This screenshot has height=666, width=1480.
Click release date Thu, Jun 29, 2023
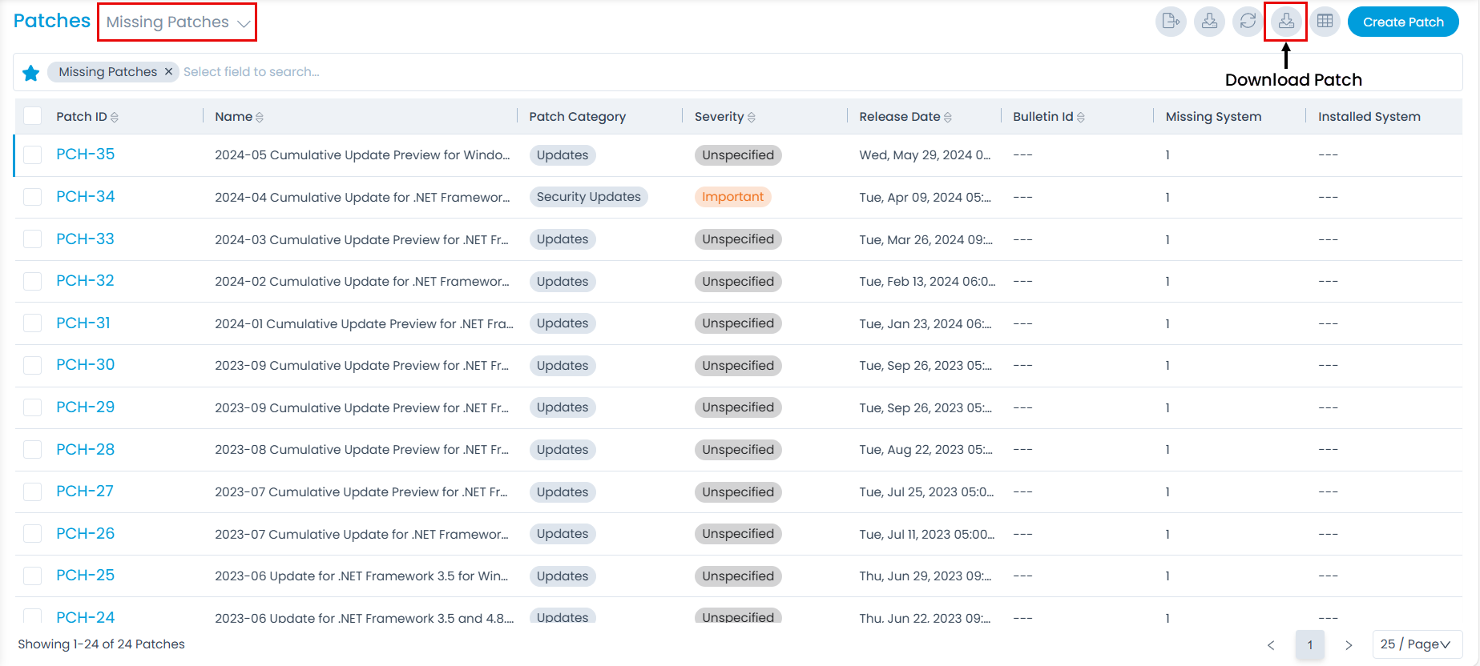pyautogui.click(x=926, y=576)
